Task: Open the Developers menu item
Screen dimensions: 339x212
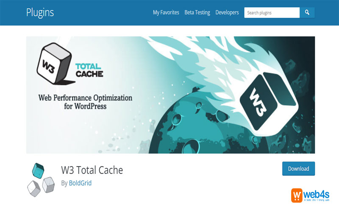Action: [x=227, y=13]
